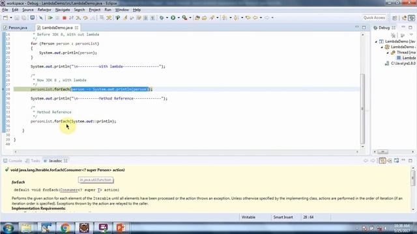Click the T type link in Javadoc
The width and height of the screenshot is (417, 234).
[x=98, y=190]
